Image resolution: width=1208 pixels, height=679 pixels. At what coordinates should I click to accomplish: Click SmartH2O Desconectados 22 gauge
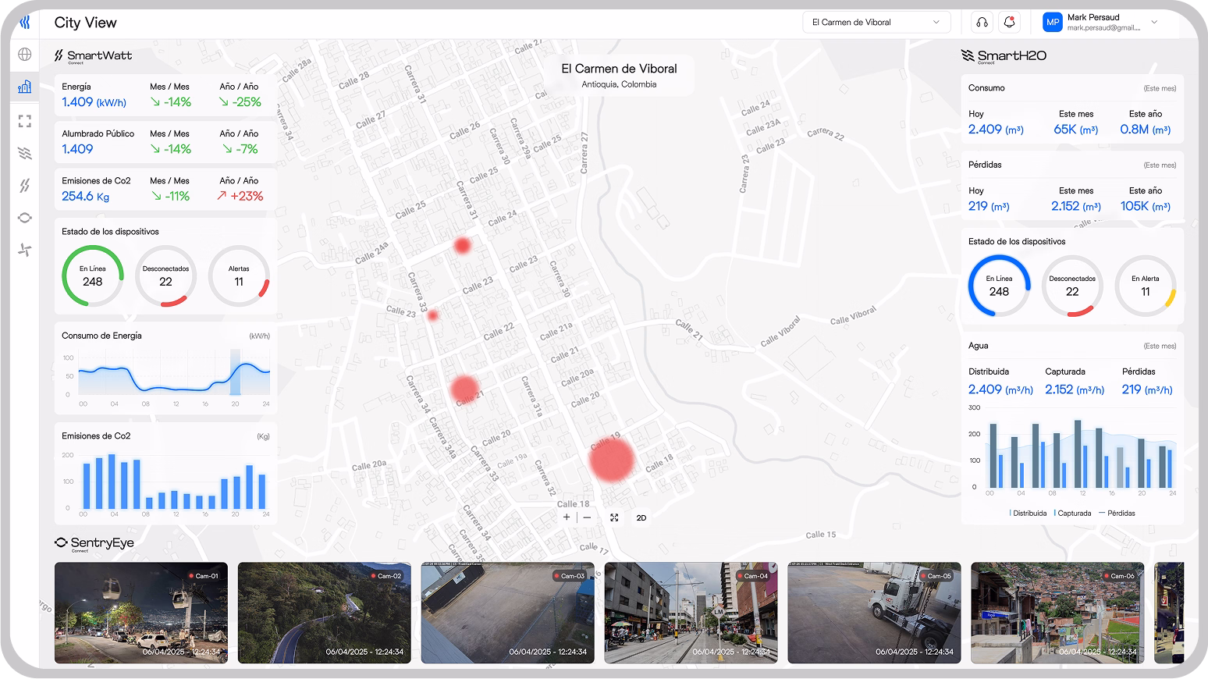point(1072,286)
